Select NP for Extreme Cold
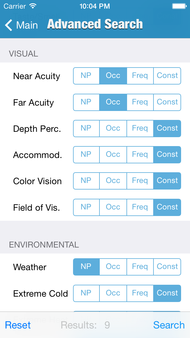Screen dimensions: 190x338 [x=86, y=293]
